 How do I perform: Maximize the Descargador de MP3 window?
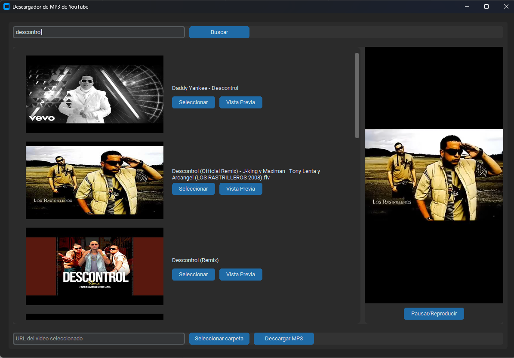pyautogui.click(x=486, y=6)
